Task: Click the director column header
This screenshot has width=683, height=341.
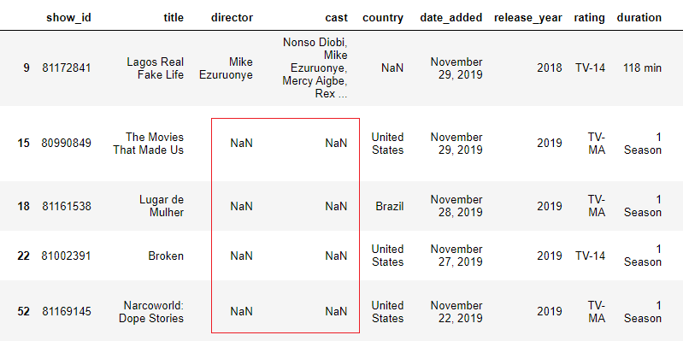Action: tap(232, 18)
